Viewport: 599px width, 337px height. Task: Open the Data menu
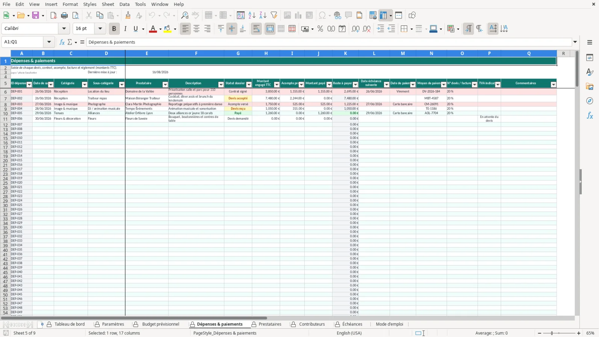[125, 4]
